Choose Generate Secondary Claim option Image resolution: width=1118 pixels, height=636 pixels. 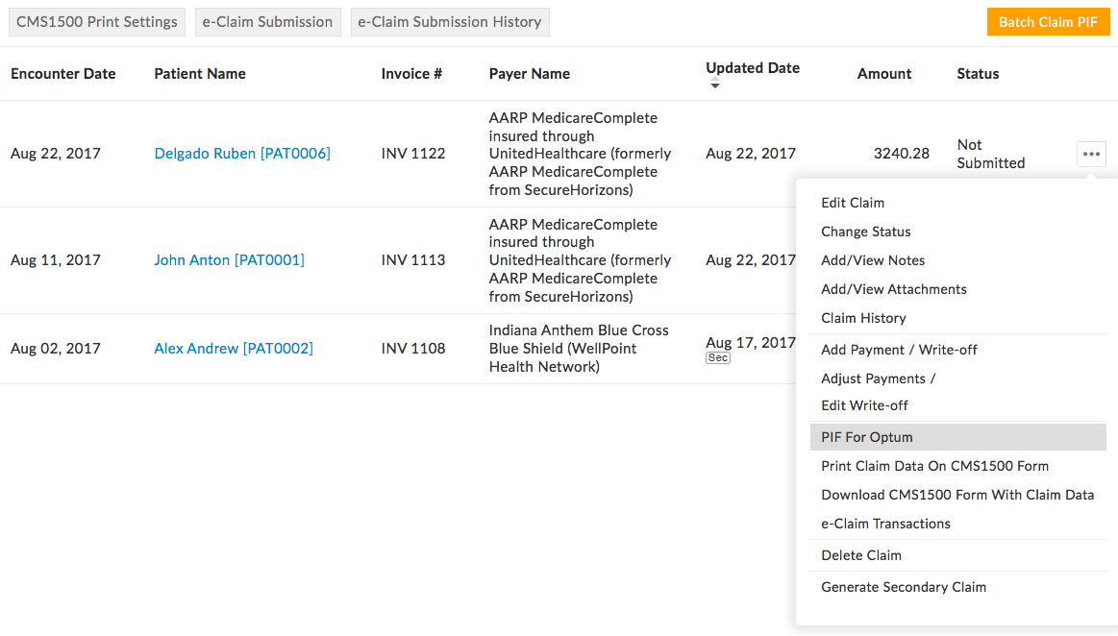(x=904, y=587)
